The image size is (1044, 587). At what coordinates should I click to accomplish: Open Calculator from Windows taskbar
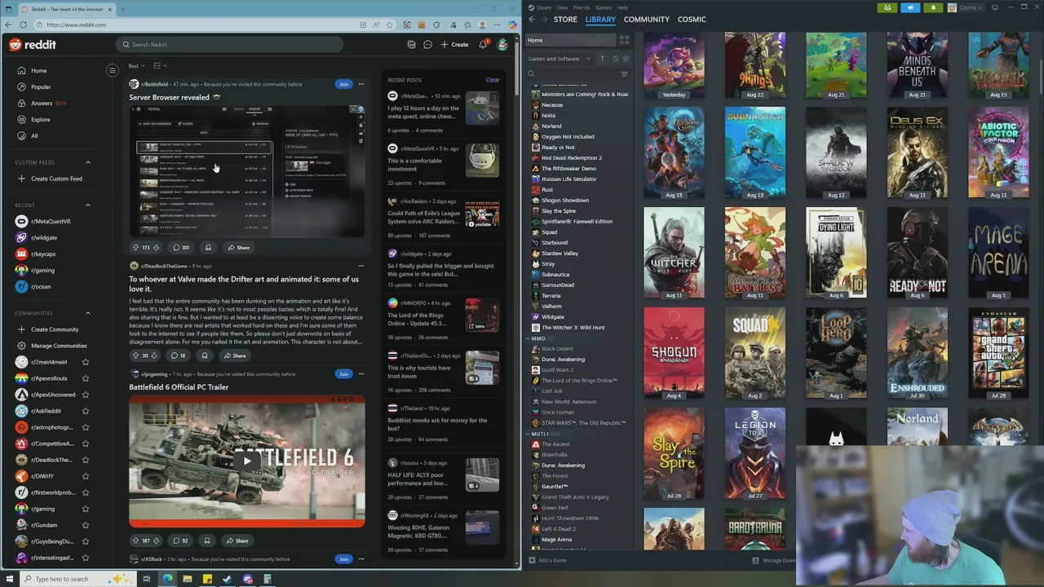point(267,579)
